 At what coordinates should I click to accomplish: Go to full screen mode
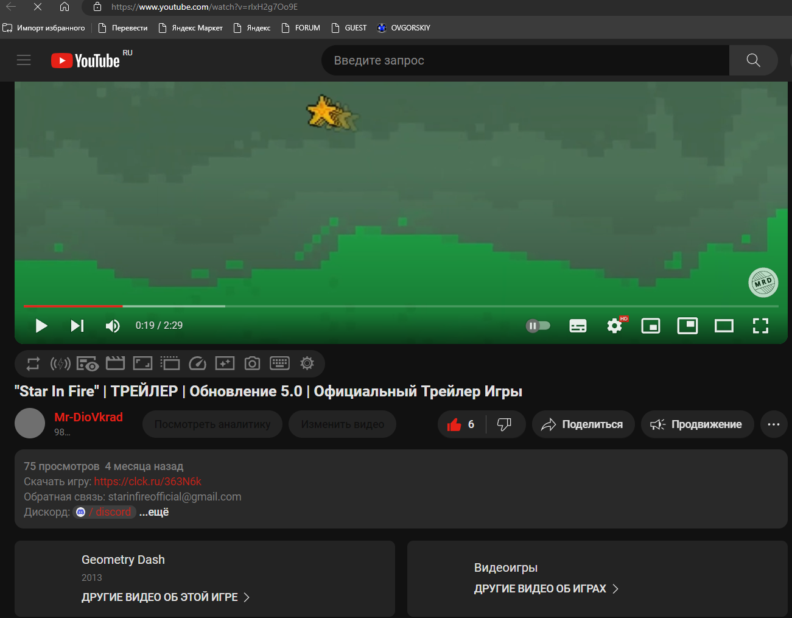[x=760, y=326]
